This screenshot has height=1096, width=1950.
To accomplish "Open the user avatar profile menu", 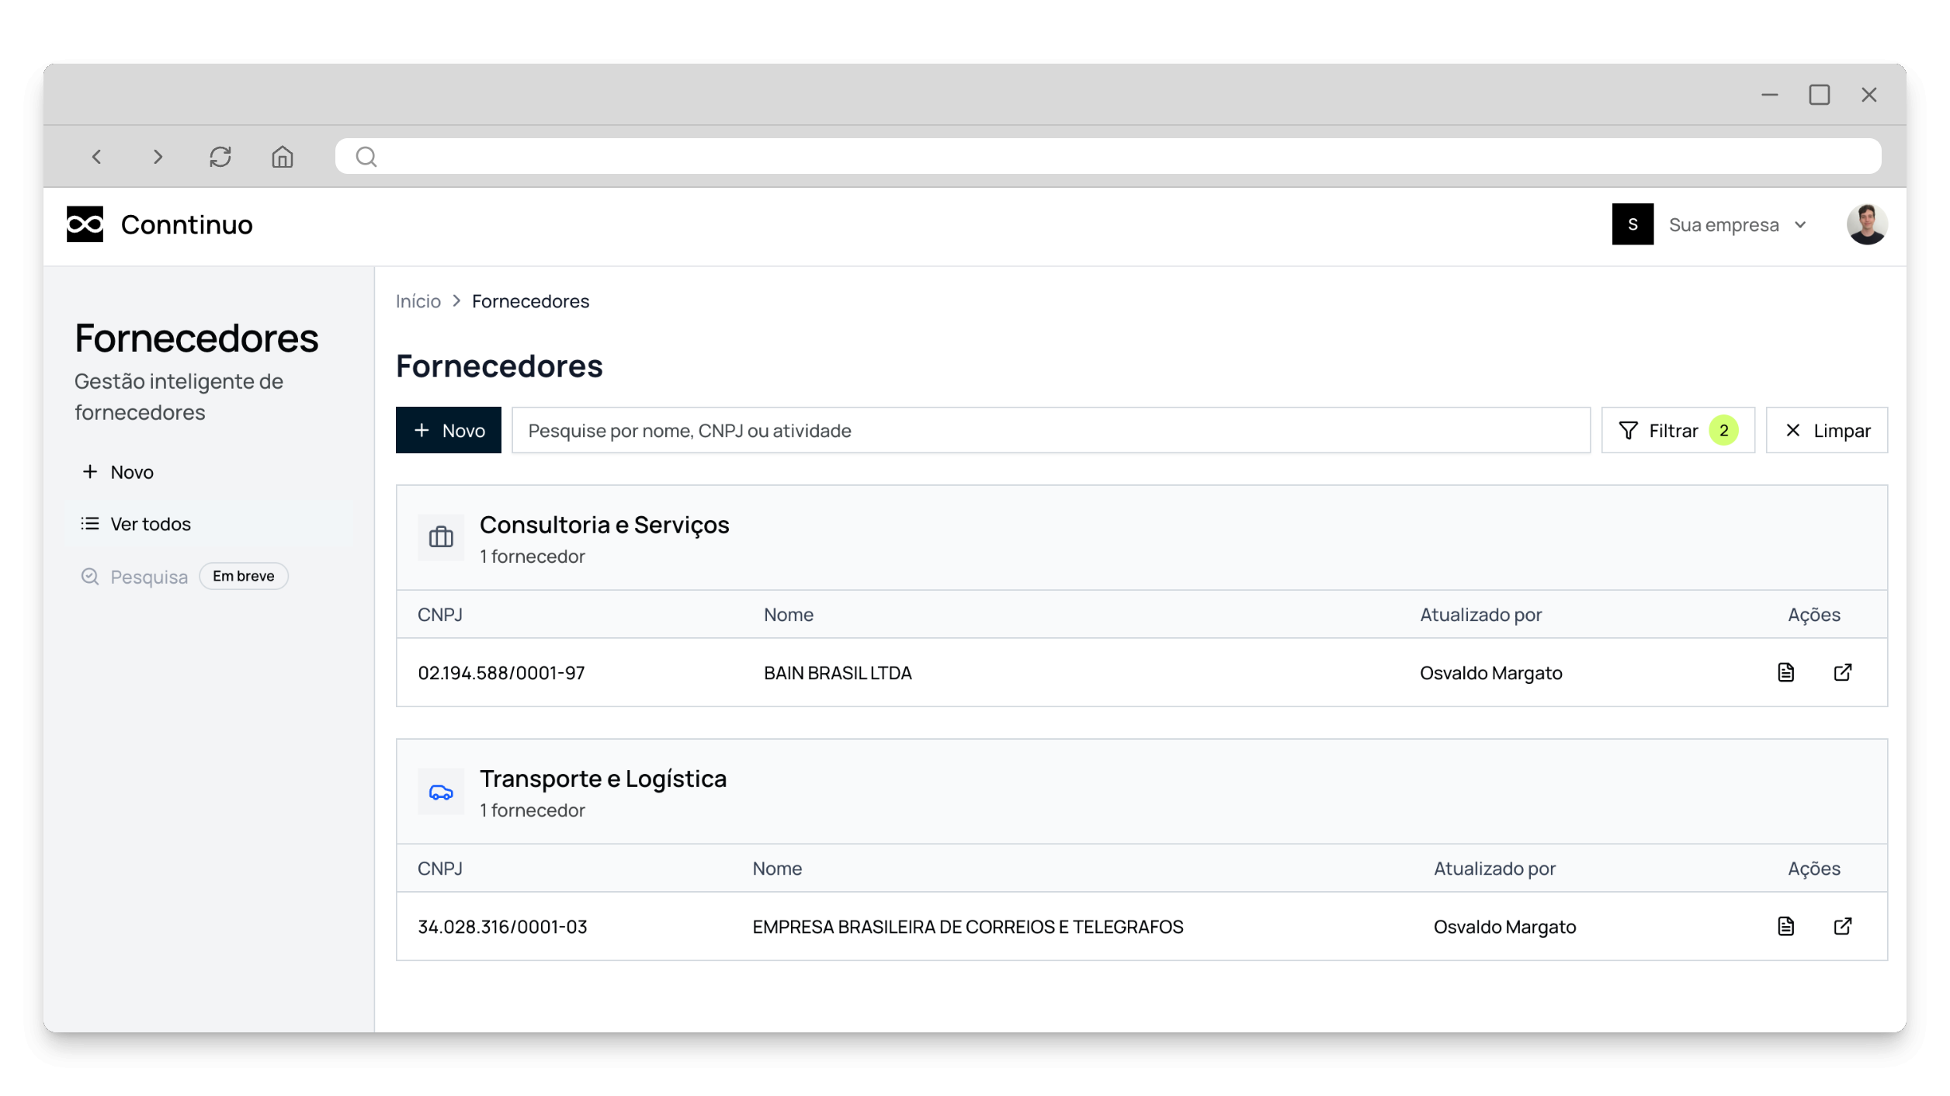I will click(x=1866, y=225).
